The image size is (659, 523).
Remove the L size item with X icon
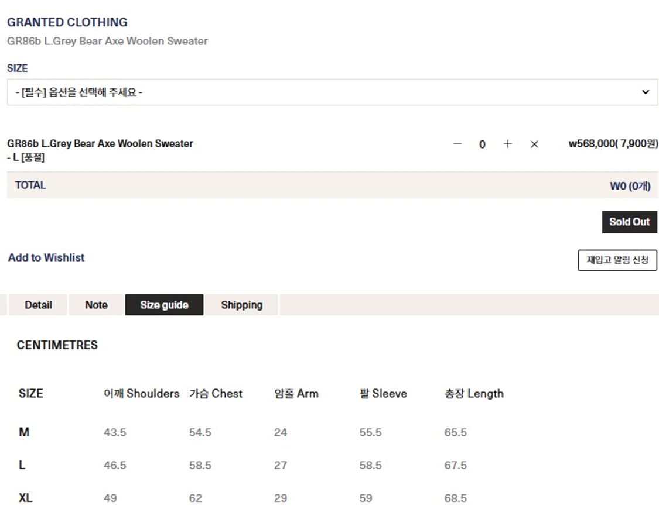click(x=534, y=144)
